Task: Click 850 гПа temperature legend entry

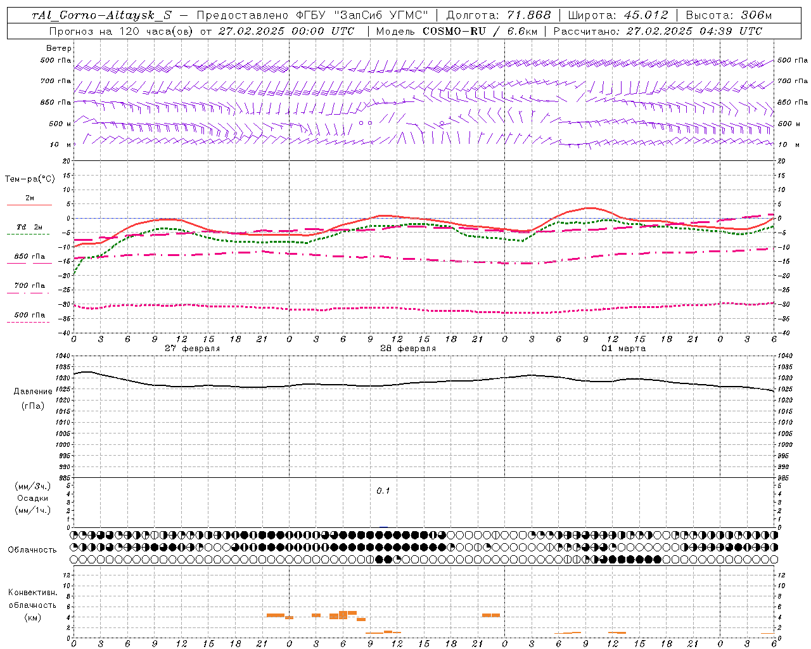Action: point(30,257)
